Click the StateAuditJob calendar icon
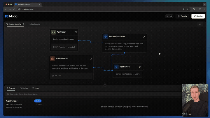The image size is (210, 118). point(52,59)
